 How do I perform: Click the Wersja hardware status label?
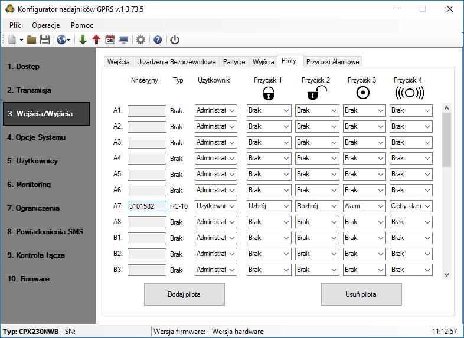point(238,332)
